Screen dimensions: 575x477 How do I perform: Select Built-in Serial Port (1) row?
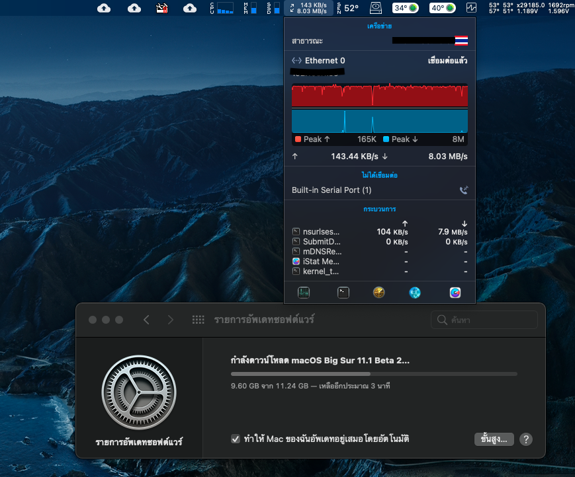380,190
